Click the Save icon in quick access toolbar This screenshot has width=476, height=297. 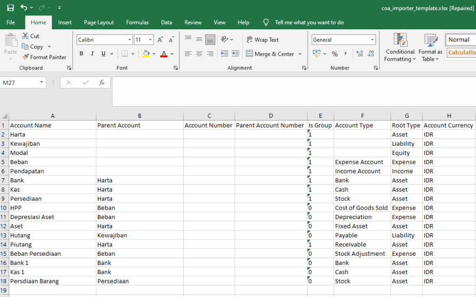[x=10, y=8]
